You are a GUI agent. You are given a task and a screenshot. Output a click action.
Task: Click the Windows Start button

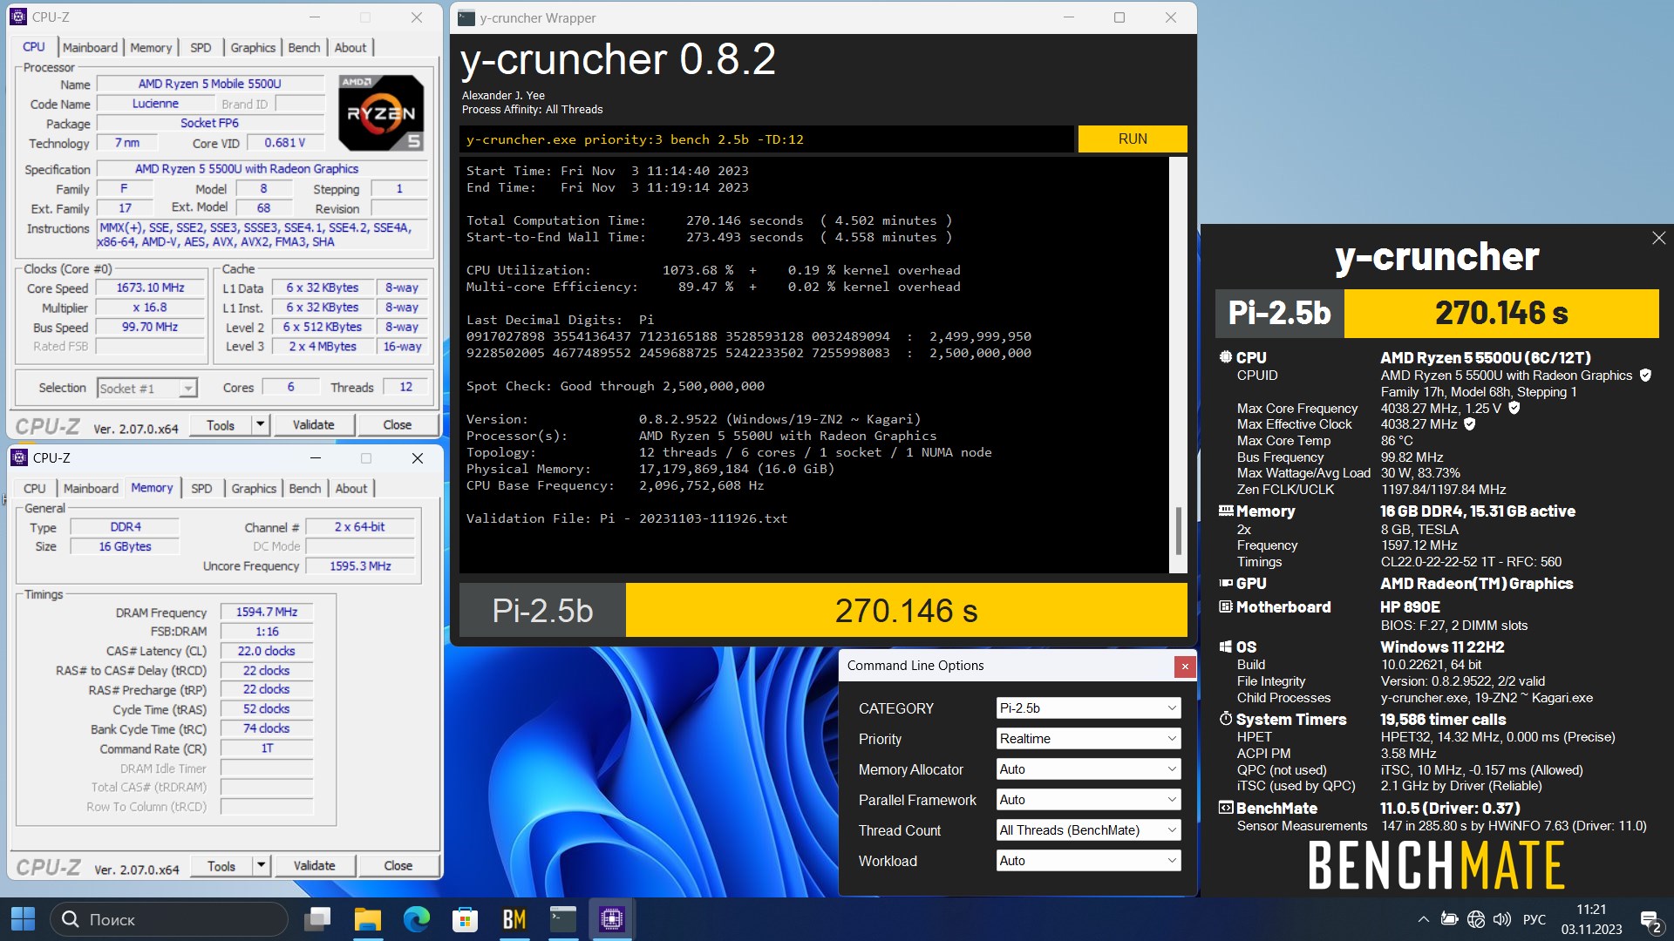24,919
